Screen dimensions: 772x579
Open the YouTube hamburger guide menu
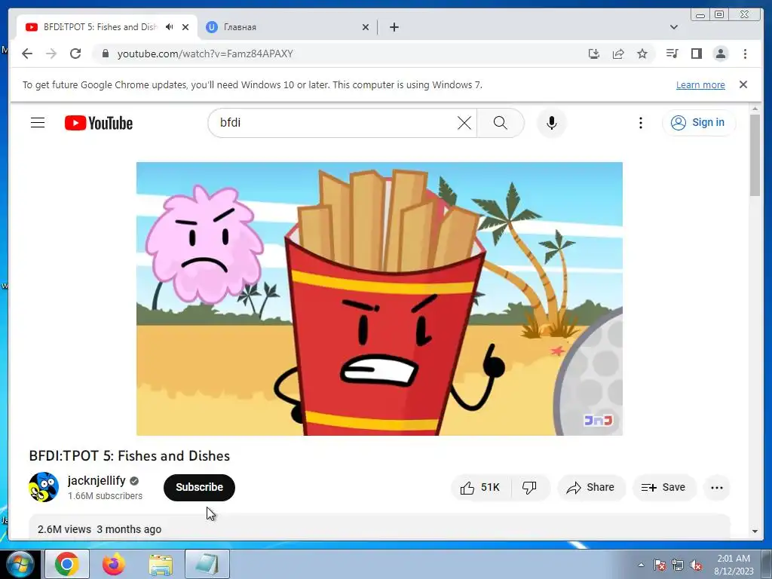[38, 123]
